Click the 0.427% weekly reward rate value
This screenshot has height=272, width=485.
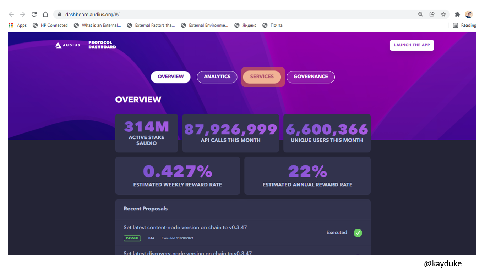(x=178, y=172)
